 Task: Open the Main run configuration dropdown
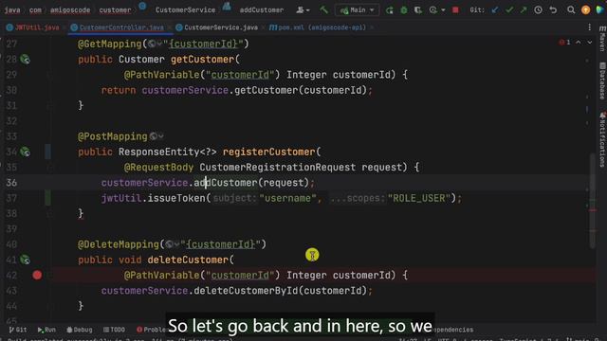(x=357, y=10)
